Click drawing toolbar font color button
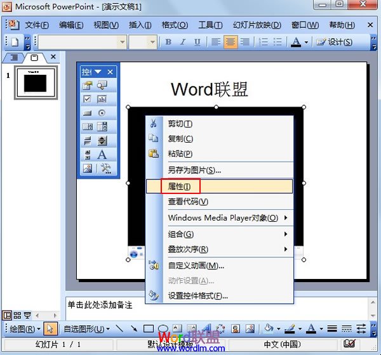The width and height of the screenshot is (381, 355). tap(311, 329)
